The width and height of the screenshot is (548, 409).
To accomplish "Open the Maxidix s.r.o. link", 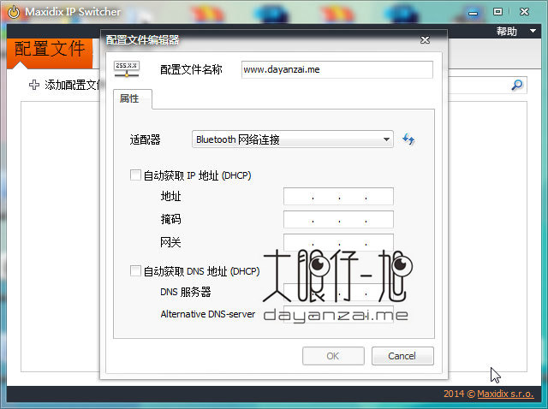I will point(505,394).
